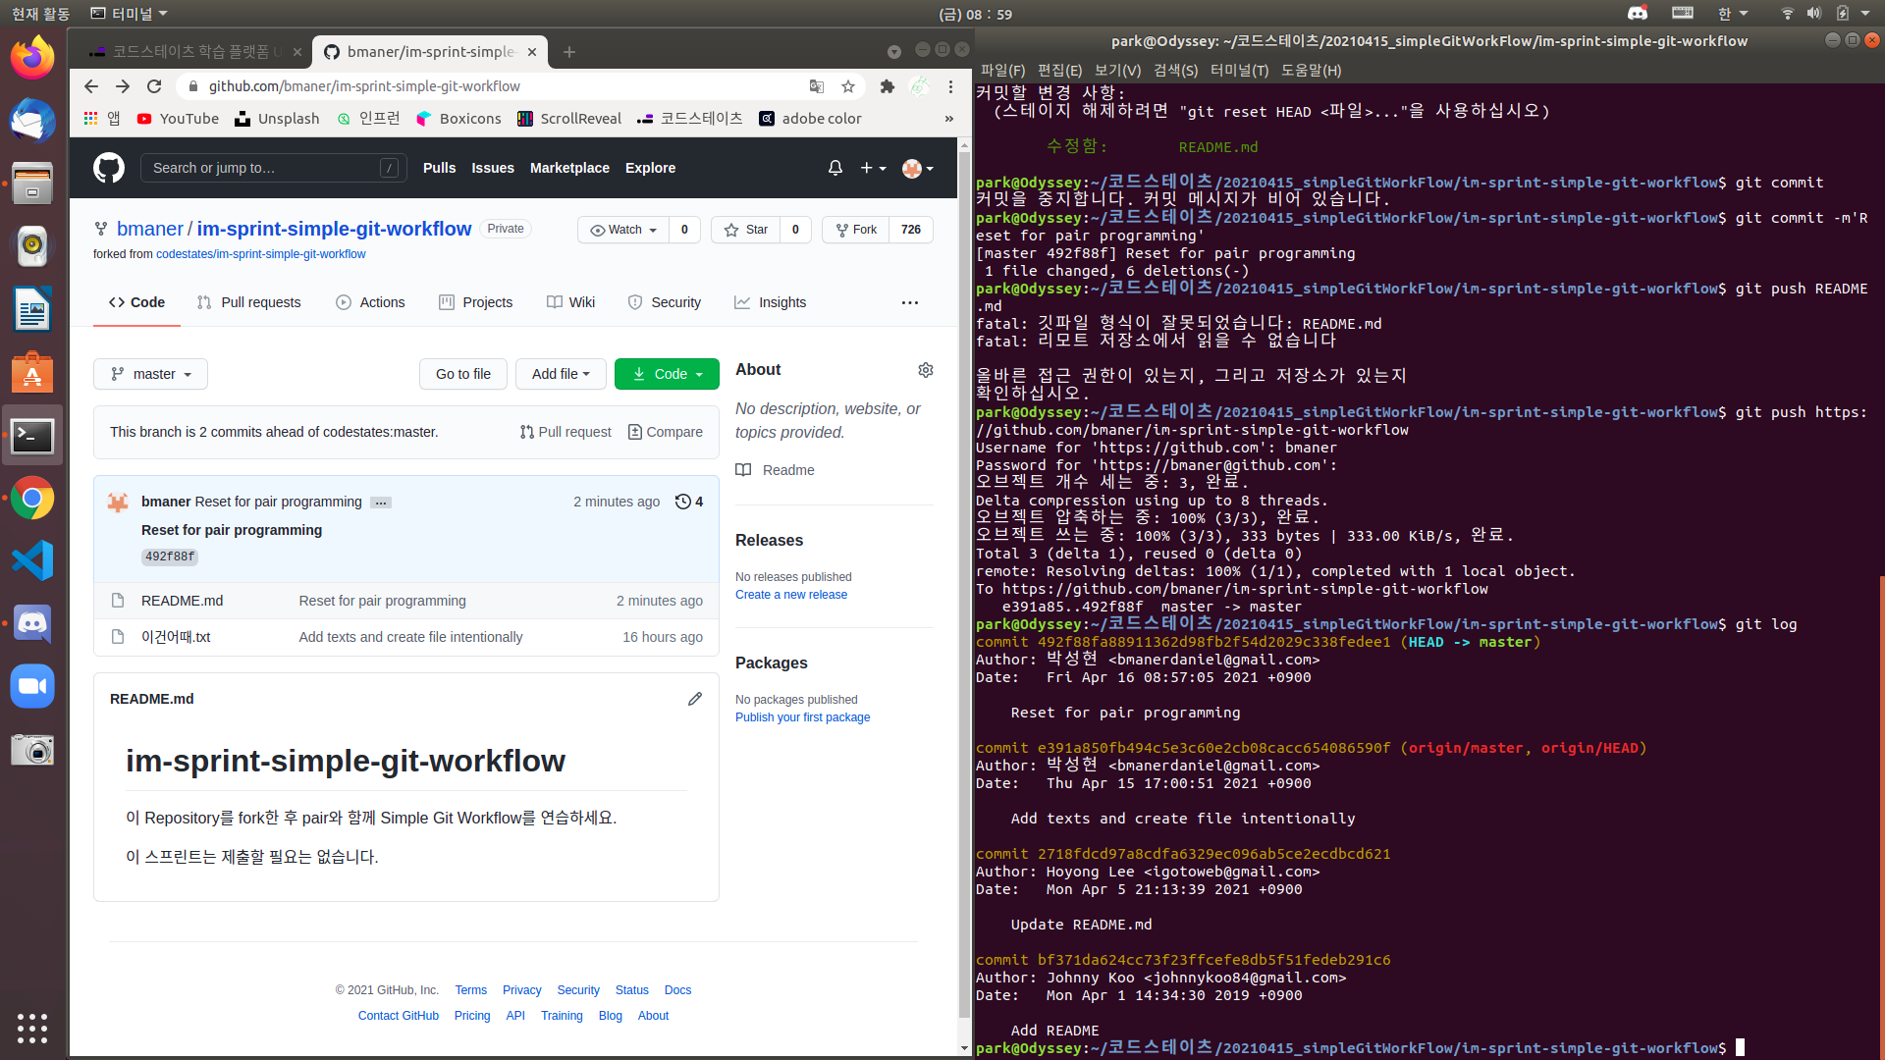This screenshot has height=1060, width=1885.
Task: Switch to the Pull requests tab
Action: (x=249, y=302)
